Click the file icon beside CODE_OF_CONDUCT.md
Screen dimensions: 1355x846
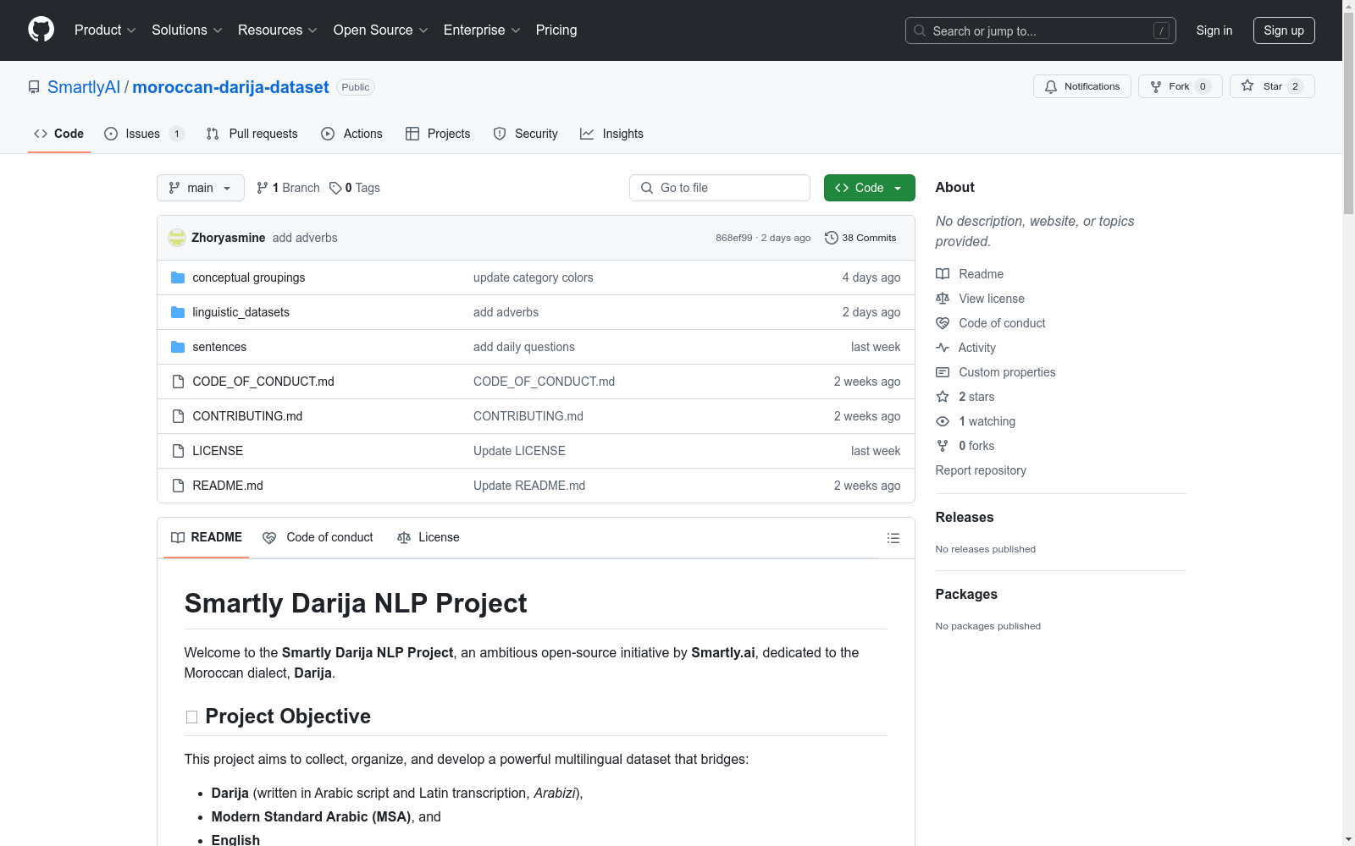(178, 382)
